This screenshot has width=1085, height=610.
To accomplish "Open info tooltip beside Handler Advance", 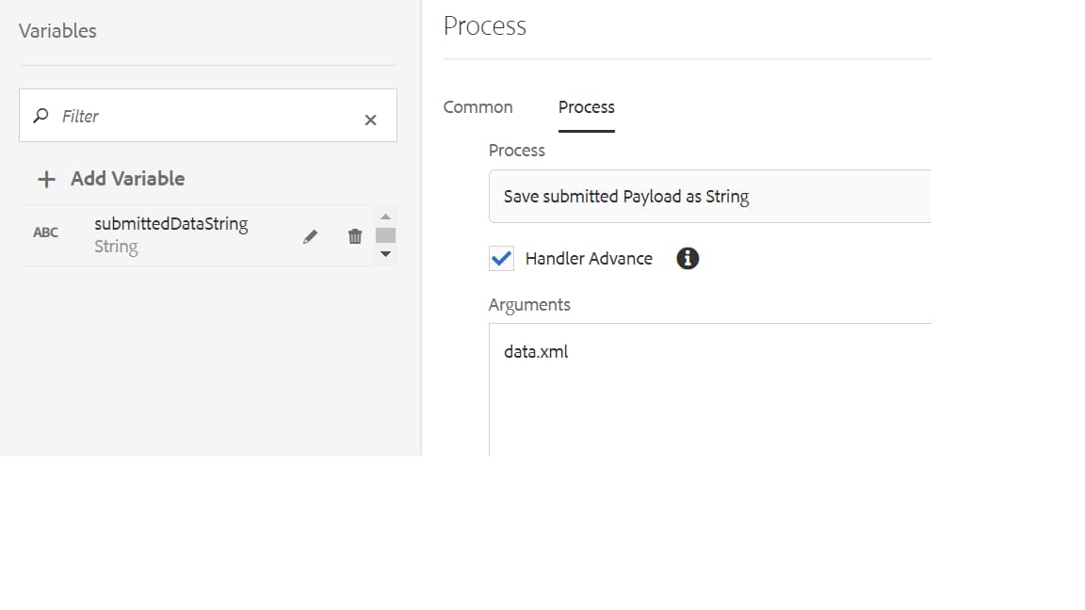I will [687, 258].
